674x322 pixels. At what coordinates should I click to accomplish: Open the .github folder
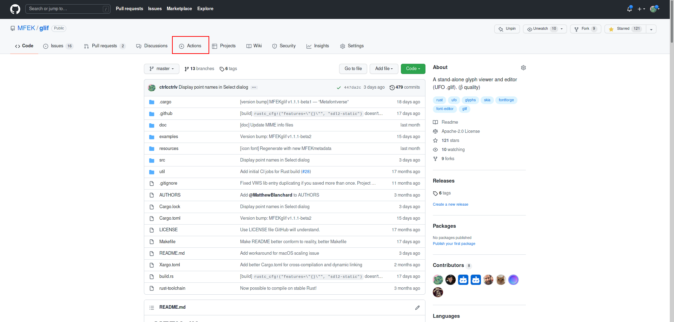click(166, 114)
